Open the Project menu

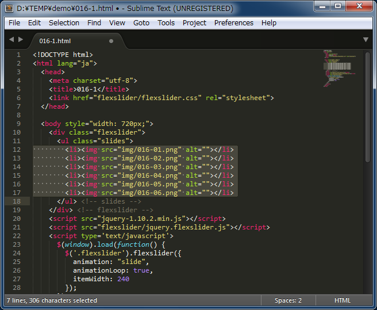pos(194,23)
